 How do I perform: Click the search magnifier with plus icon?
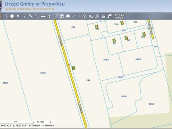[97, 16]
